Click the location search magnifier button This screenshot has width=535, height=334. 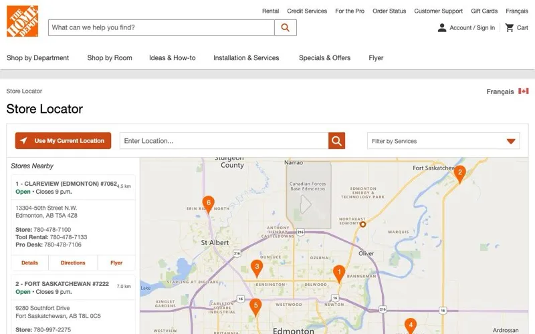pos(336,141)
